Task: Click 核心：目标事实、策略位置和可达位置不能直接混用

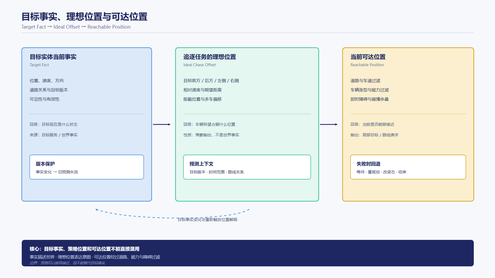Action: tap(85, 249)
